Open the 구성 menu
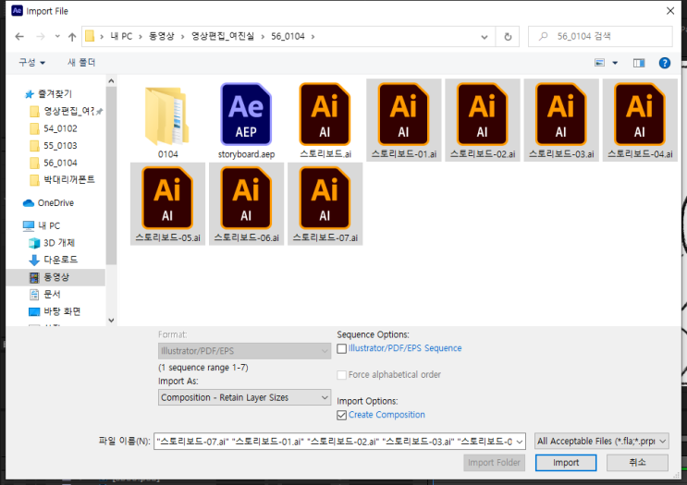The width and height of the screenshot is (687, 485). 31,63
